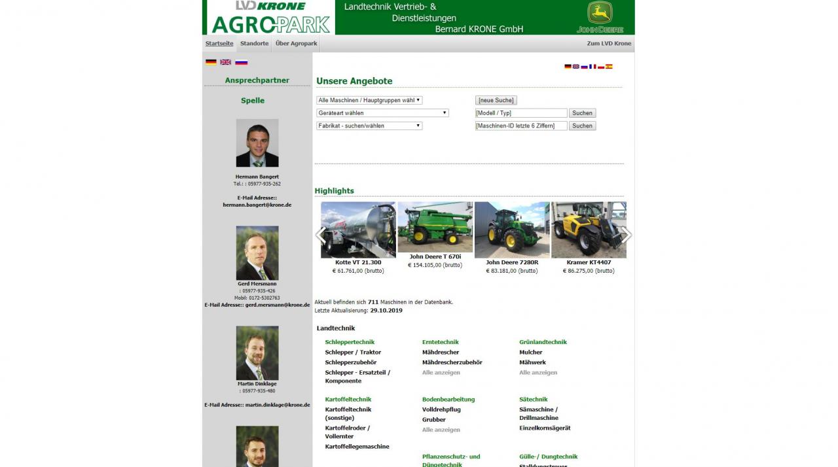838x467 pixels.
Task: Open the 'Fabrikat - suchen/wählen' dropdown
Action: [369, 126]
